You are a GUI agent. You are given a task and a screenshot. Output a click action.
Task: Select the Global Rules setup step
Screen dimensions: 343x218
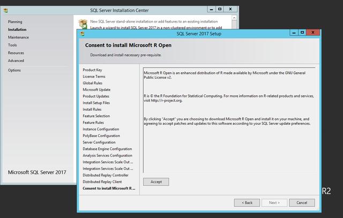coord(93,83)
